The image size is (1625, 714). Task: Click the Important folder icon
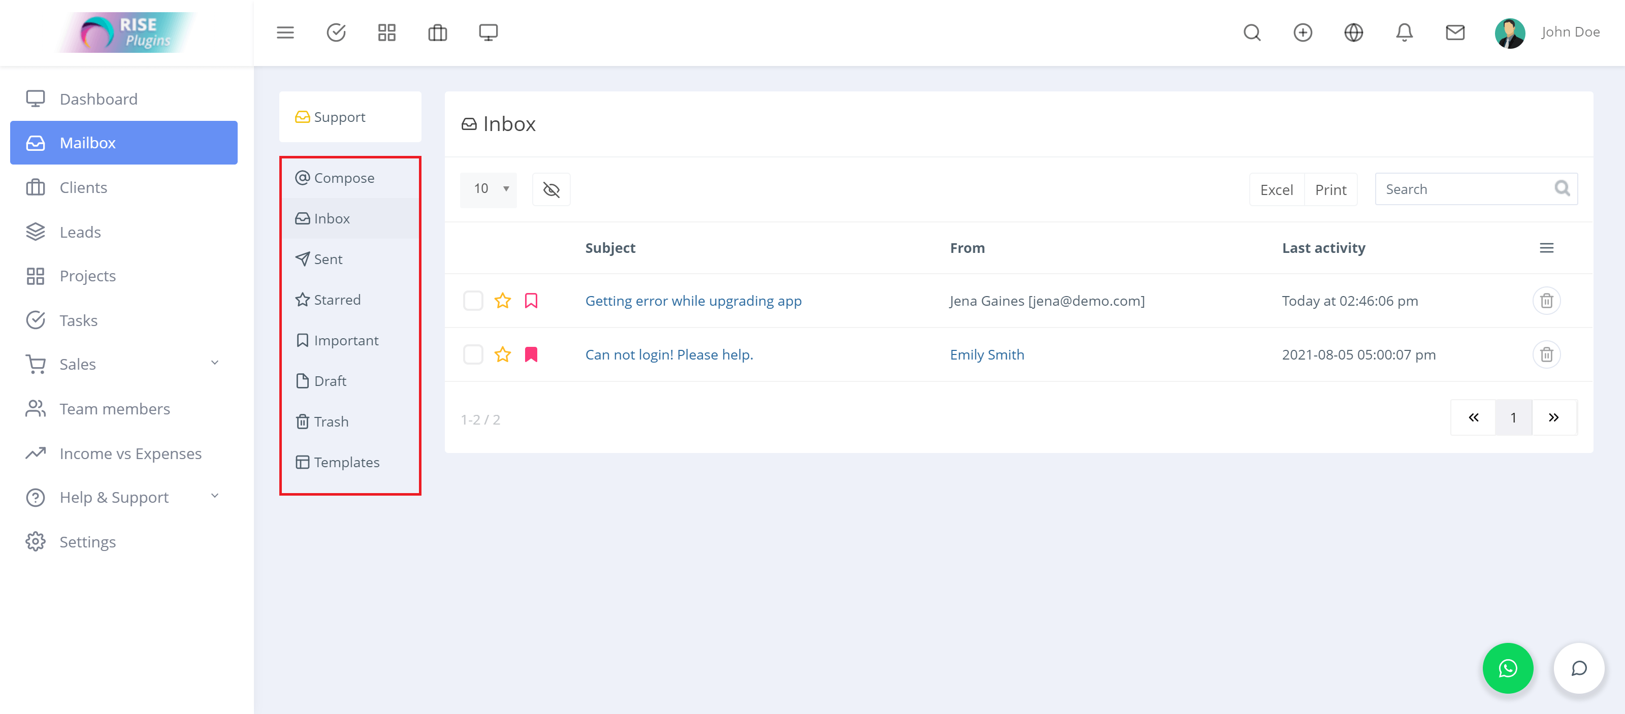coord(302,340)
